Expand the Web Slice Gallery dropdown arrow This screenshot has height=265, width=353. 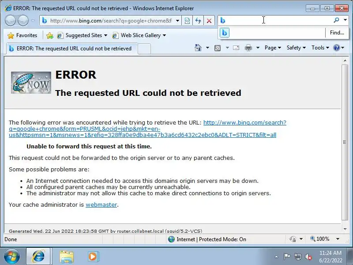point(164,35)
